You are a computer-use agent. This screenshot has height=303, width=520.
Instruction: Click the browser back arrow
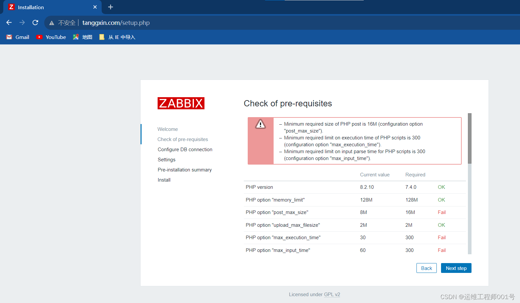9,23
